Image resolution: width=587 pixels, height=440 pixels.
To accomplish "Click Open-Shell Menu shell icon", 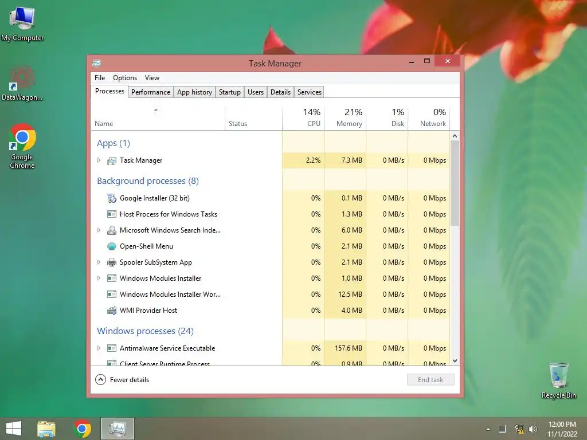I will coord(112,246).
